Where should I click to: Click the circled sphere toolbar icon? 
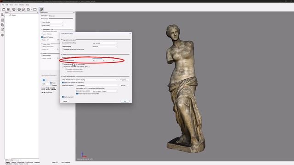(x=23, y=9)
